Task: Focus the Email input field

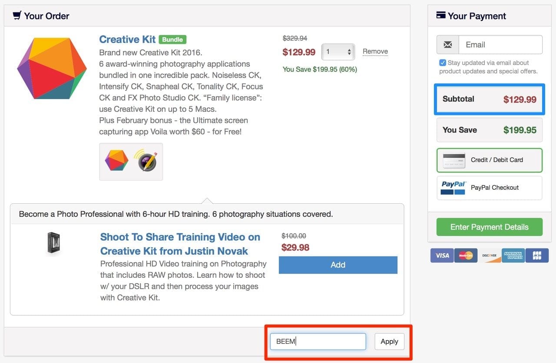Action: coord(500,45)
